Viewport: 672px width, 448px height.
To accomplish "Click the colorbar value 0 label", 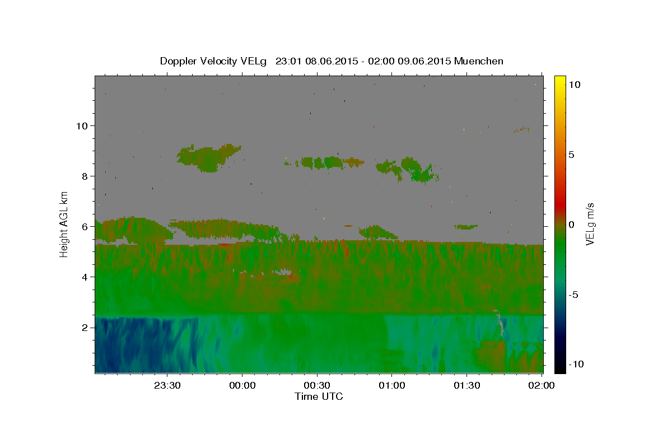I will click(x=571, y=225).
